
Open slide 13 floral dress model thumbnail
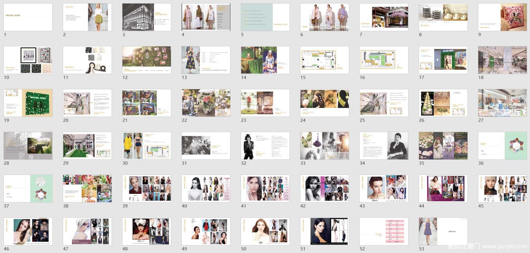click(x=206, y=60)
